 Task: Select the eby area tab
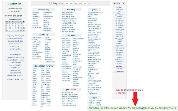coord(76,3)
